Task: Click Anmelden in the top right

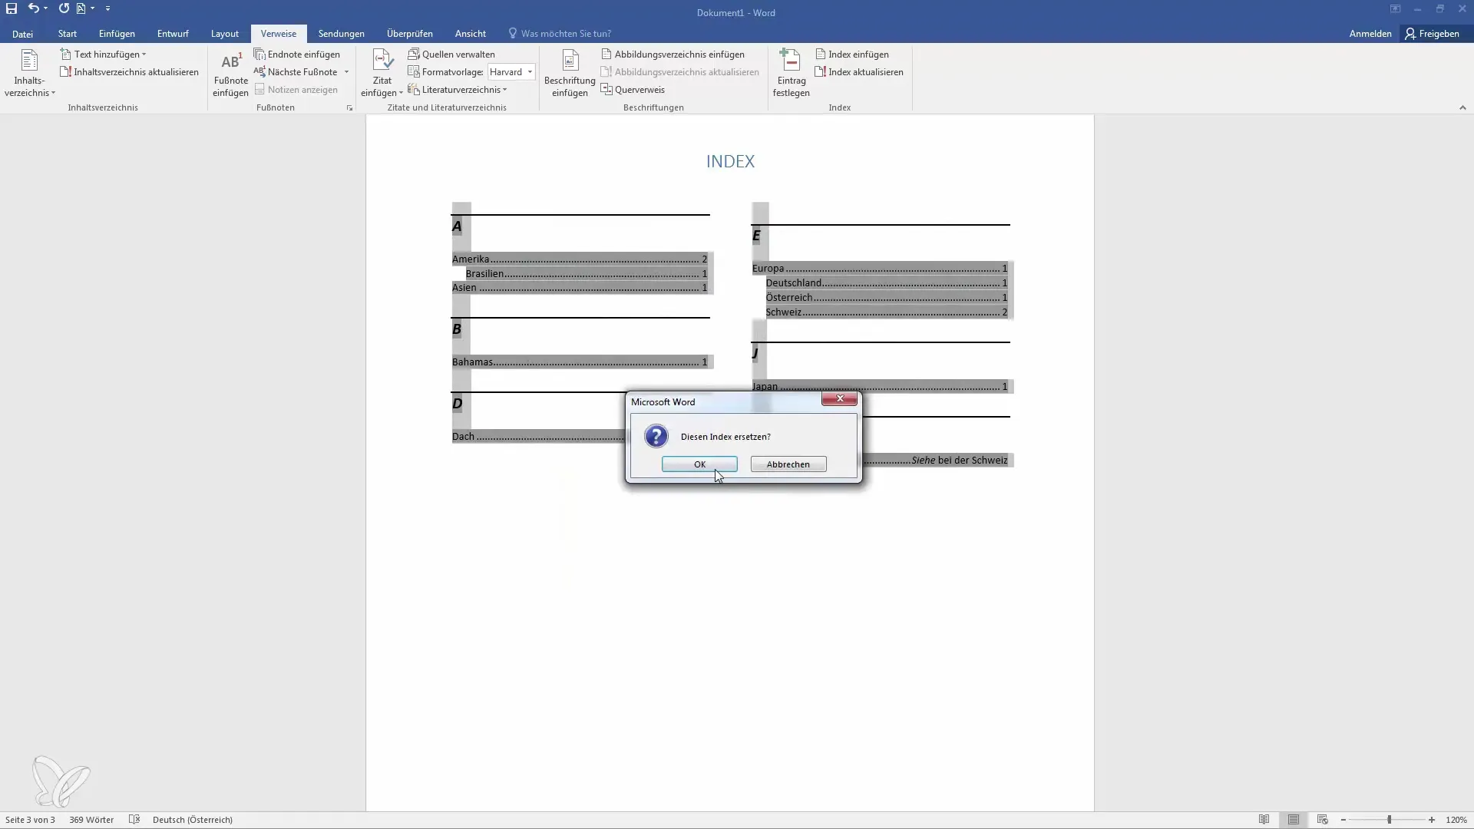Action: tap(1370, 34)
